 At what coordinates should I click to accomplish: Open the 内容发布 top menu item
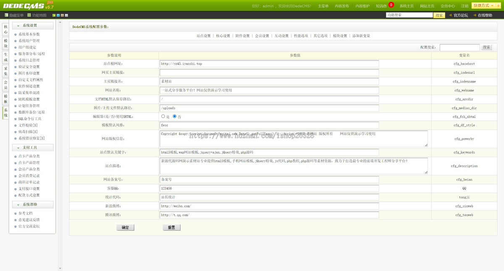(x=342, y=6)
